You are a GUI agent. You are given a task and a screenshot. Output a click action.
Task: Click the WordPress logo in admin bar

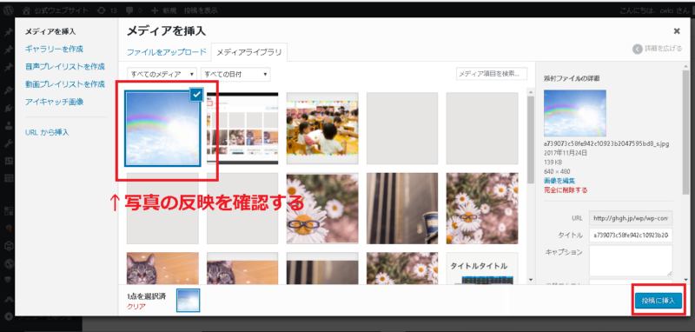click(8, 10)
